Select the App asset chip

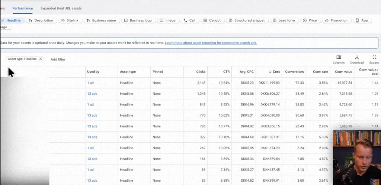tap(362, 20)
